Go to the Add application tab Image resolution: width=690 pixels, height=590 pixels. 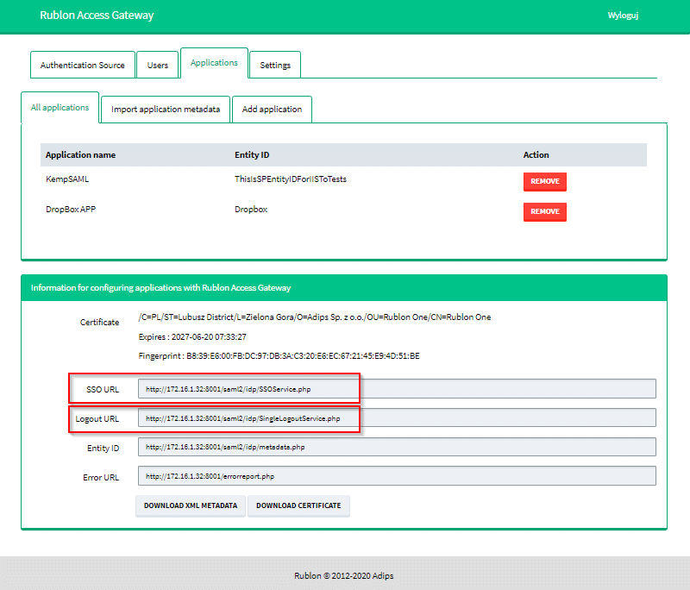click(x=272, y=110)
